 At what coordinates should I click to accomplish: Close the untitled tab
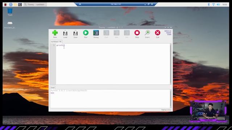point(61,42)
